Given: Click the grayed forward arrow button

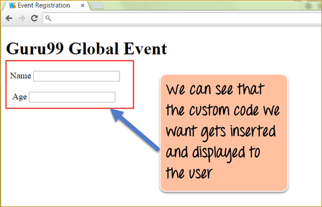Looking at the screenshot, I should pos(22,18).
